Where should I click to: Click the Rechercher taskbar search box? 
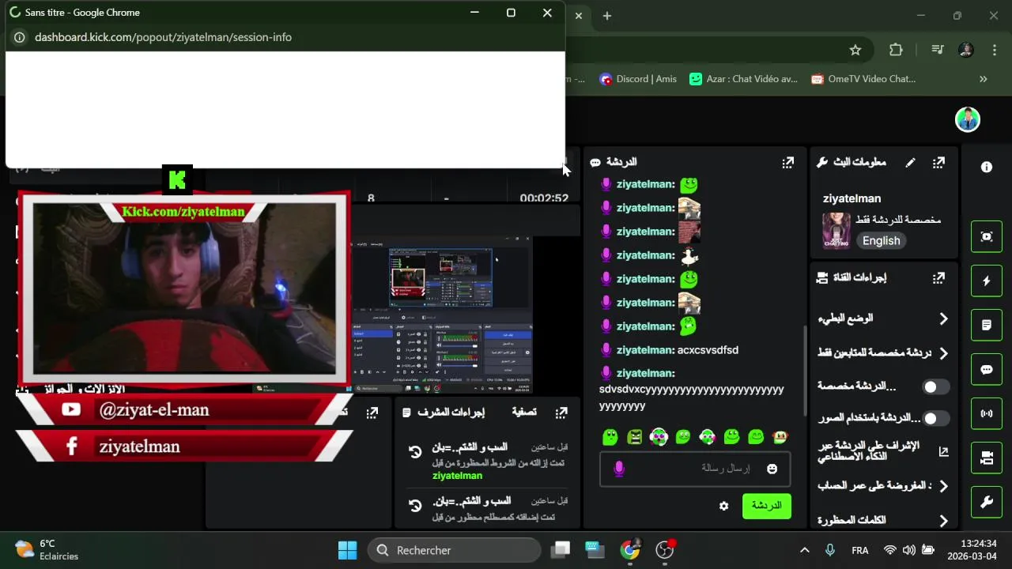click(455, 550)
